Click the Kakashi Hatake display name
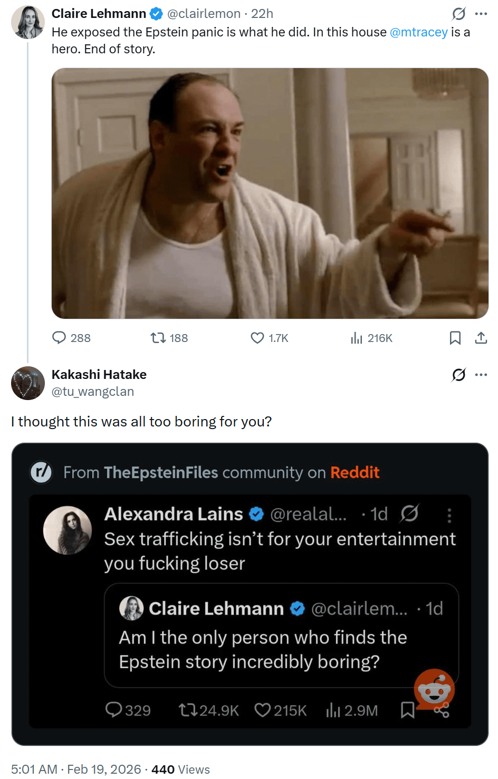Viewport: 498px width, 779px height. click(99, 375)
